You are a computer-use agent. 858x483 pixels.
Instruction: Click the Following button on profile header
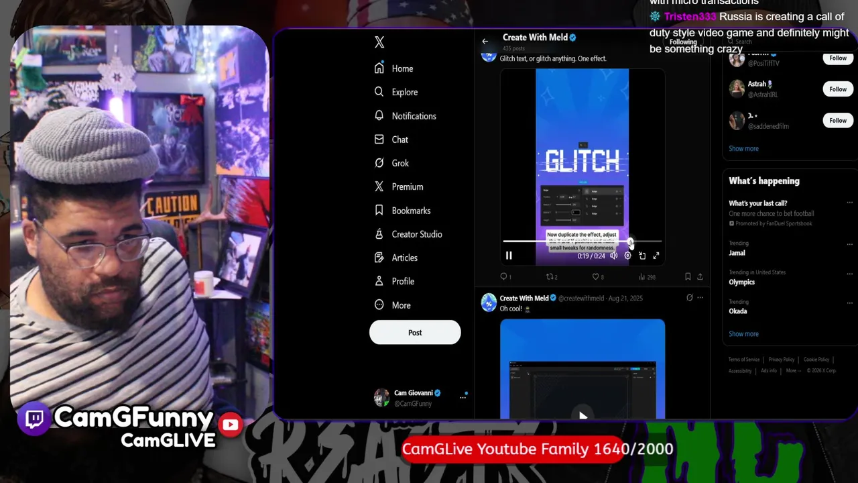[683, 42]
